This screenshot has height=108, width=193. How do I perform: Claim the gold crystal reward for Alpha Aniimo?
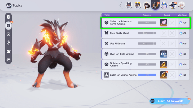pos(164,75)
